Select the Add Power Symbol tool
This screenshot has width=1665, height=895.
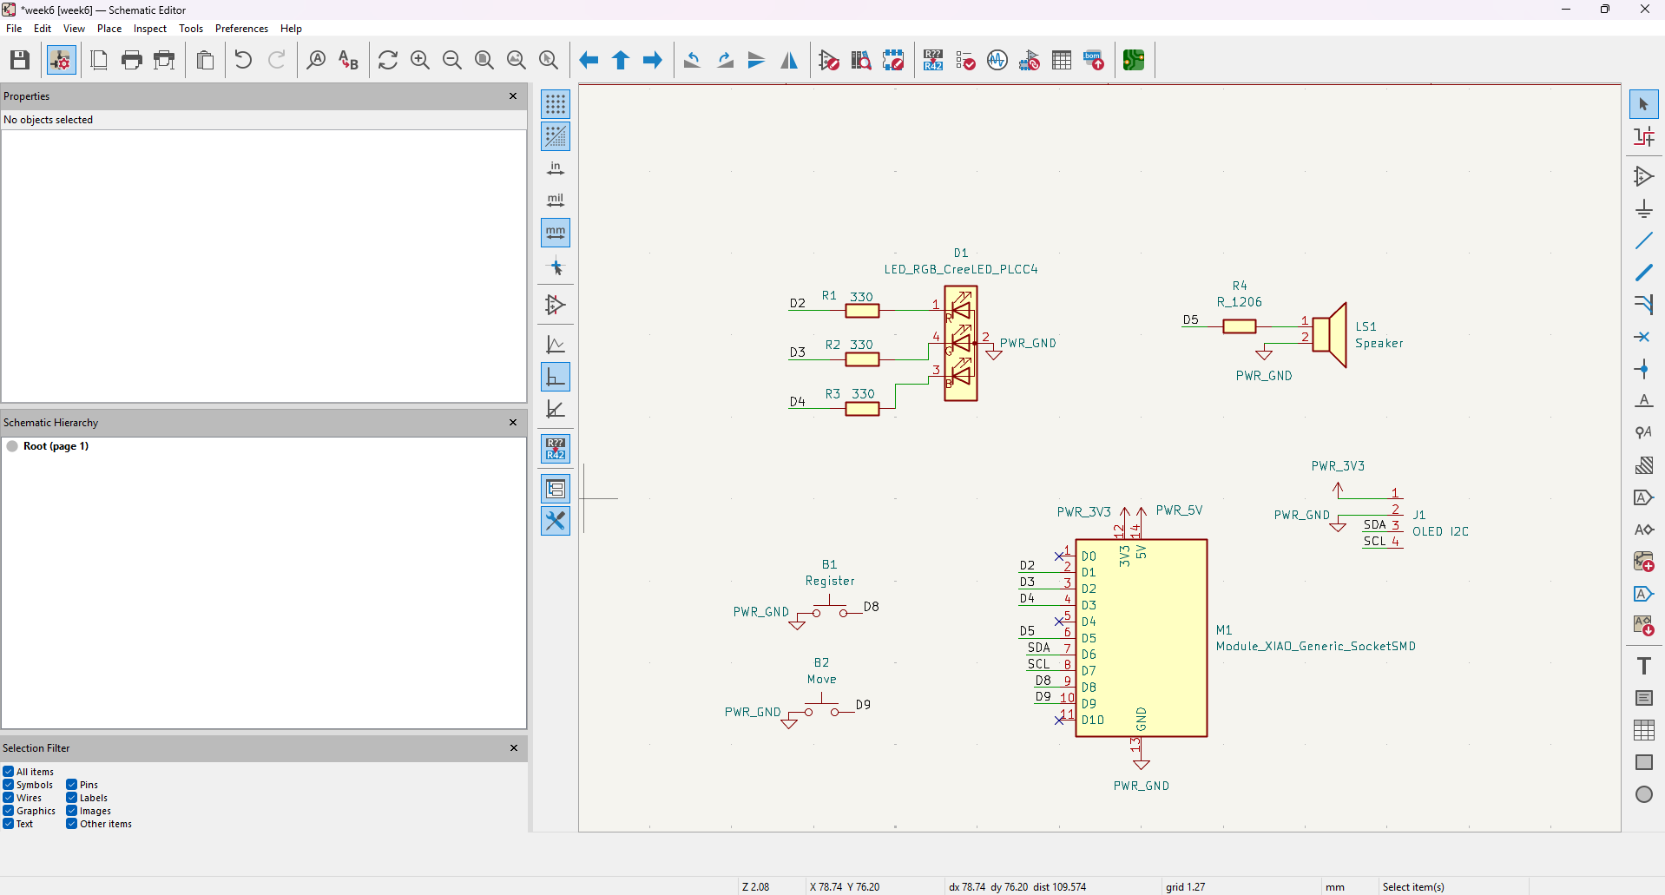click(x=1643, y=209)
